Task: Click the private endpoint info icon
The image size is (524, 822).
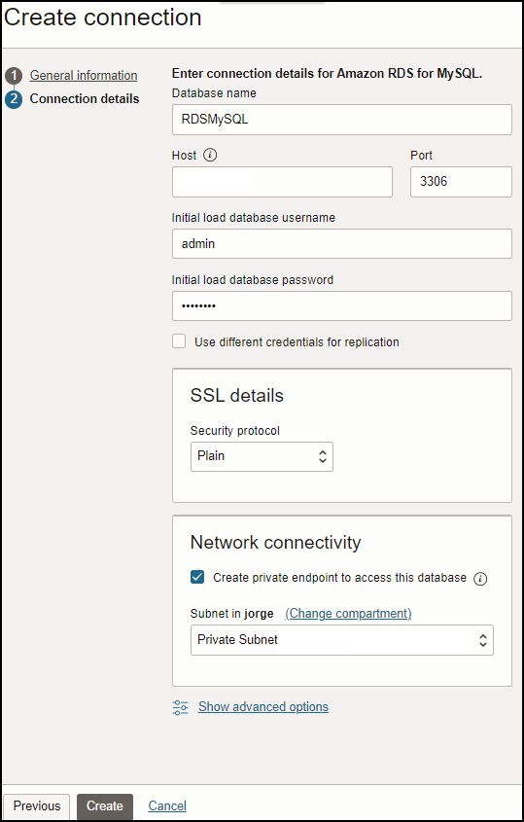Action: pos(480,579)
